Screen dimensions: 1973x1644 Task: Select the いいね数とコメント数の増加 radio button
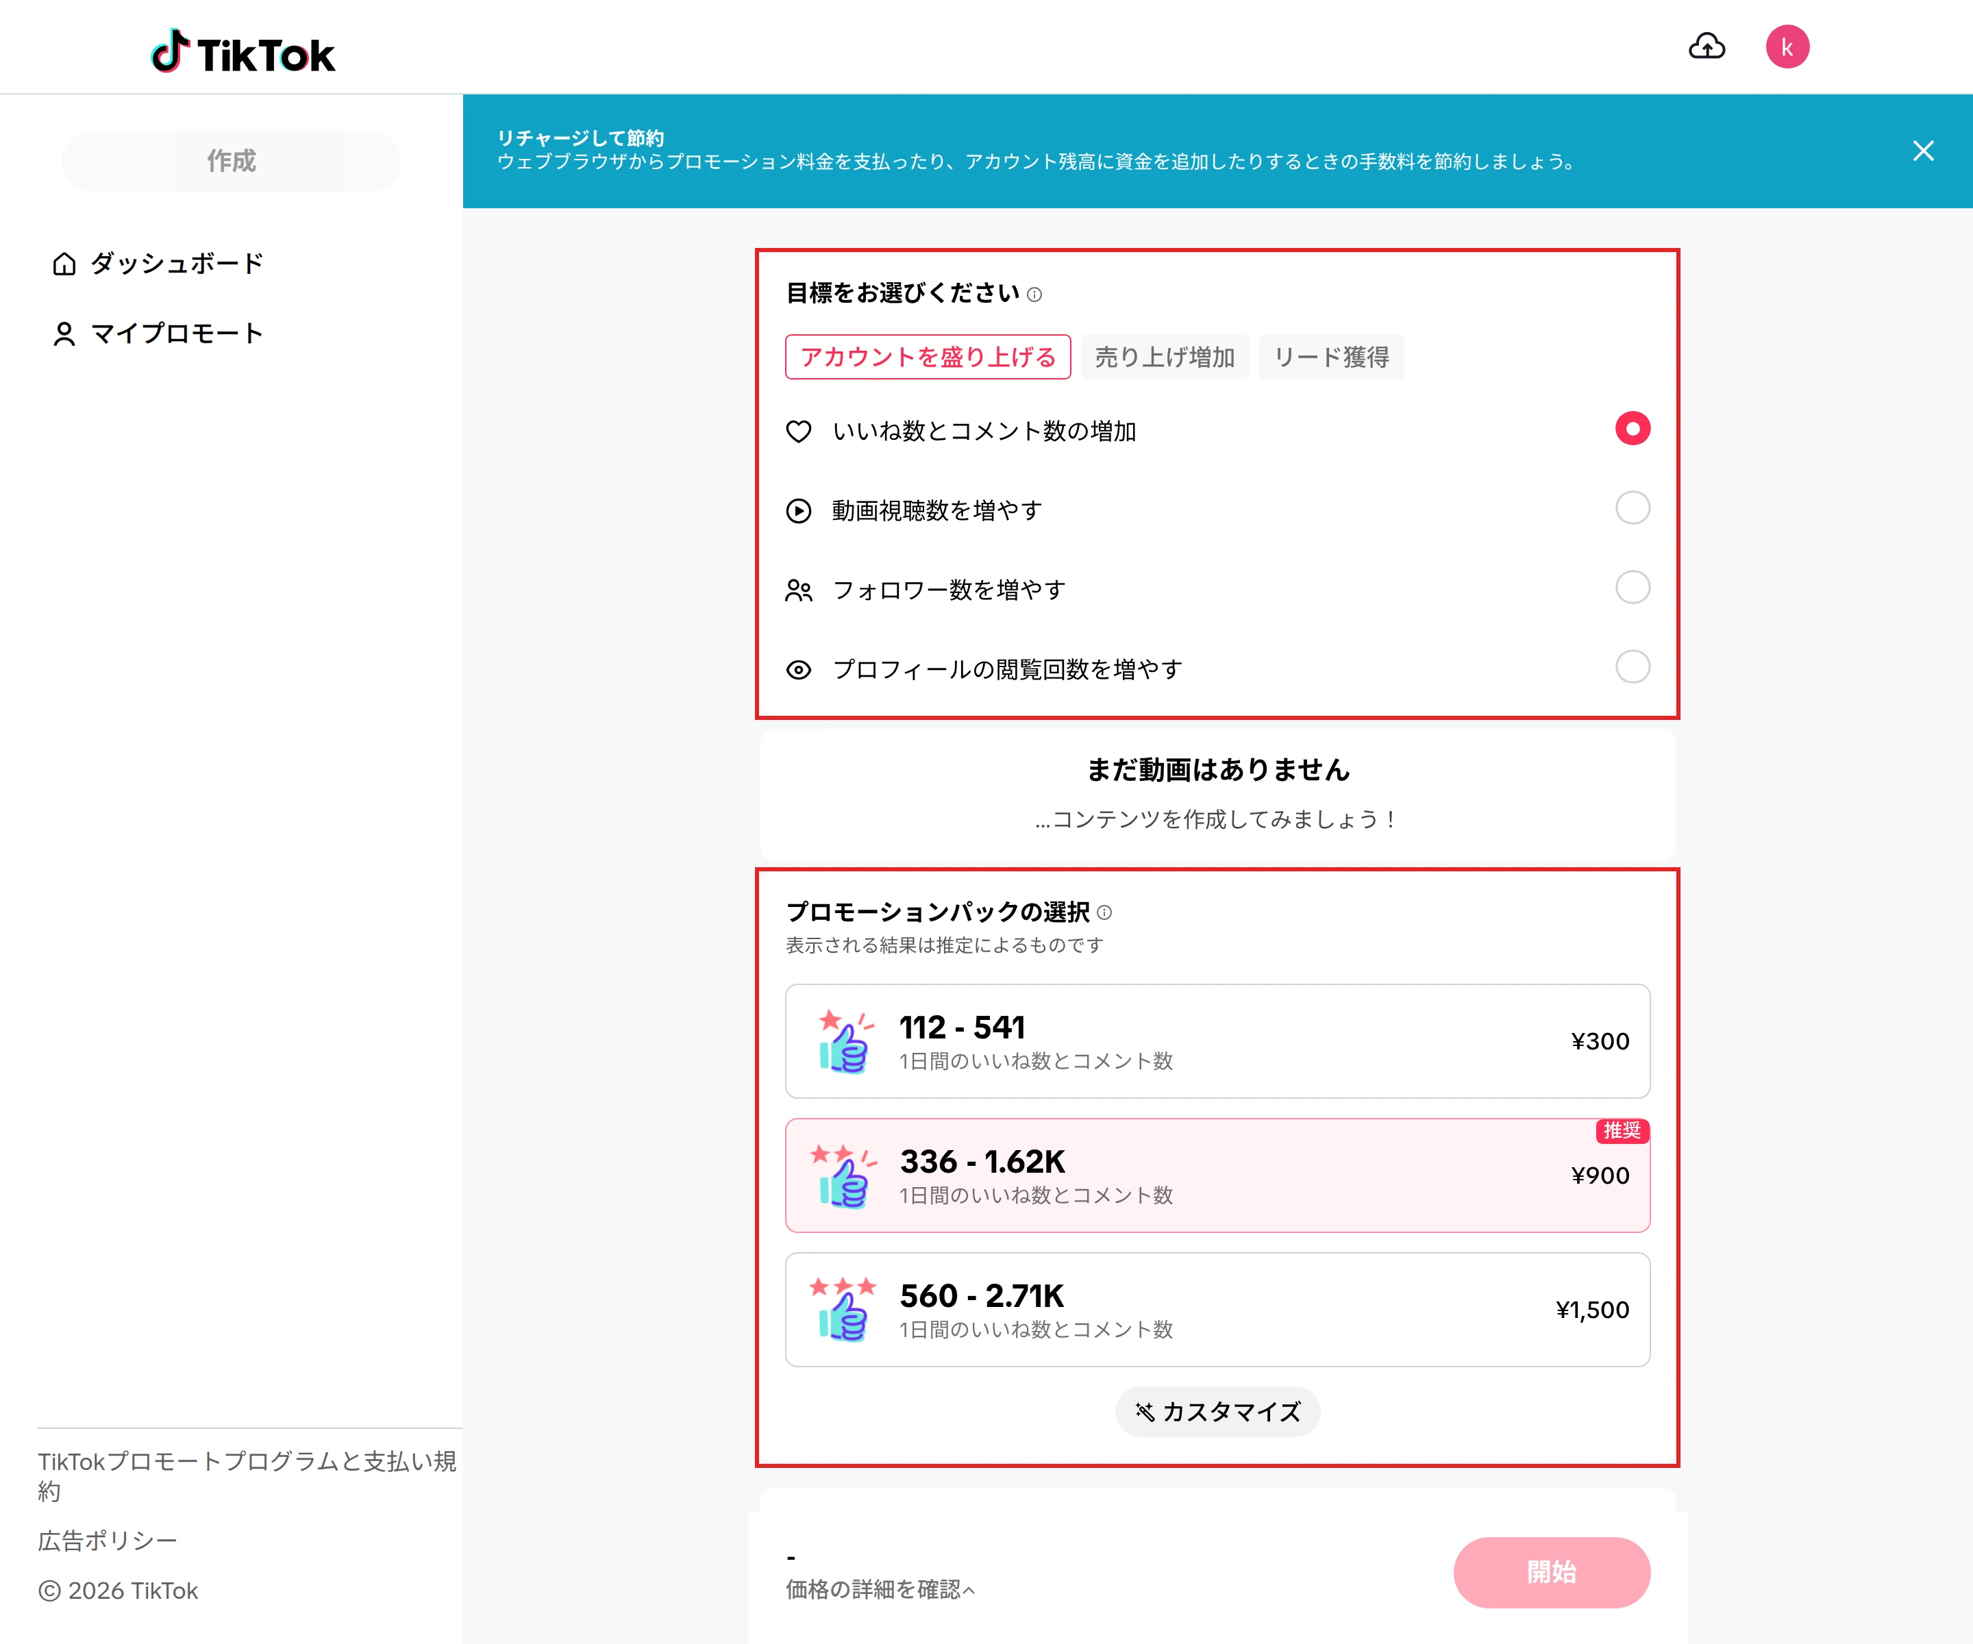click(1632, 428)
